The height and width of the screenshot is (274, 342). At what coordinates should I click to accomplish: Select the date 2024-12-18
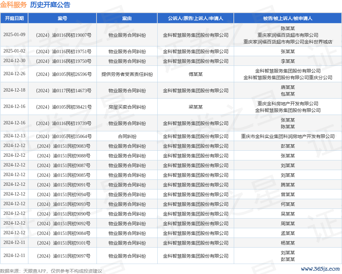point(14,90)
